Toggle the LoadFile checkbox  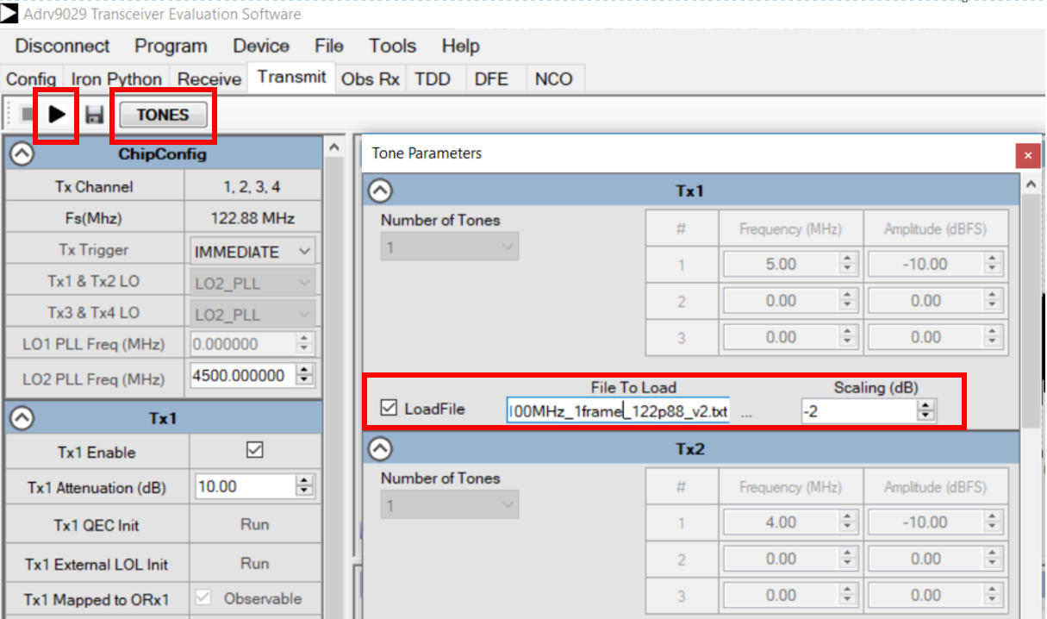tap(390, 408)
